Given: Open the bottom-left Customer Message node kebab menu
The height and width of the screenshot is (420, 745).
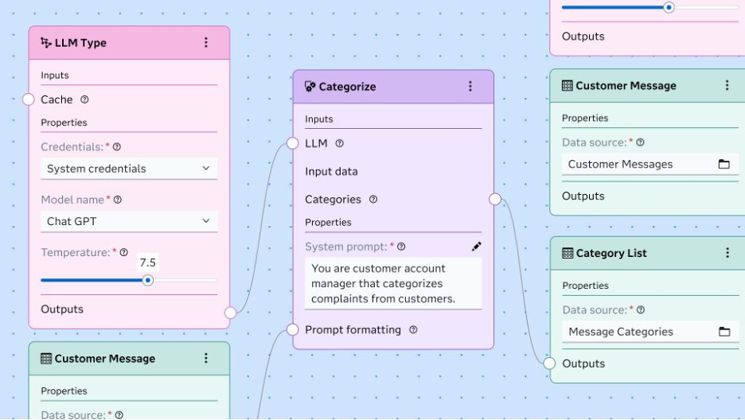Looking at the screenshot, I should 205,358.
